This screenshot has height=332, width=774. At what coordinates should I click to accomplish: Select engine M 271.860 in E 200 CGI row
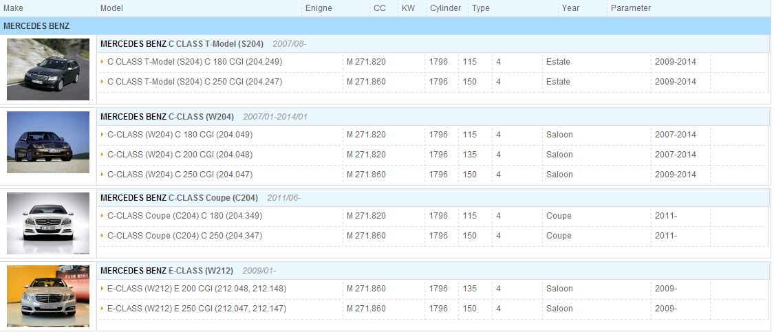tap(366, 289)
